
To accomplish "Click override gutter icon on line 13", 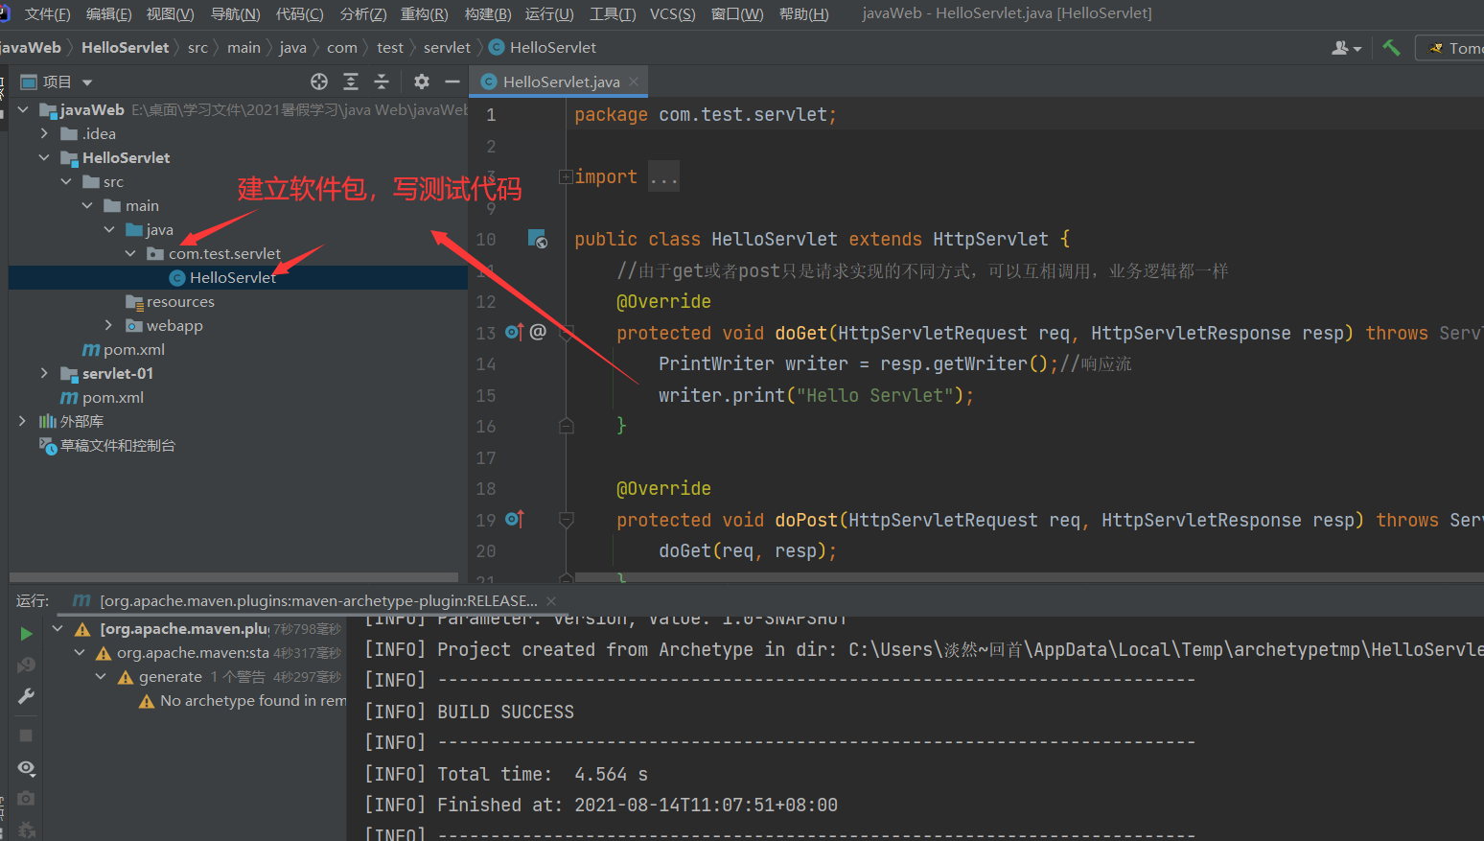I will 515,332.
